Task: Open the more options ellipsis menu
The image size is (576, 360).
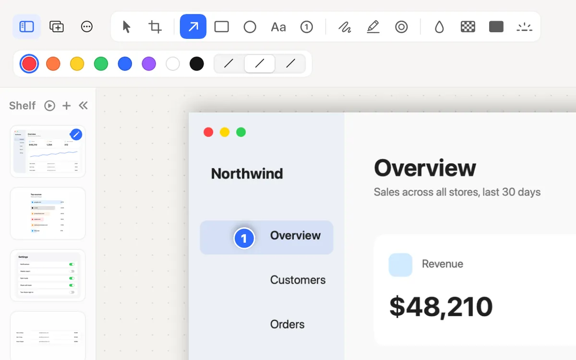Action: pyautogui.click(x=87, y=26)
